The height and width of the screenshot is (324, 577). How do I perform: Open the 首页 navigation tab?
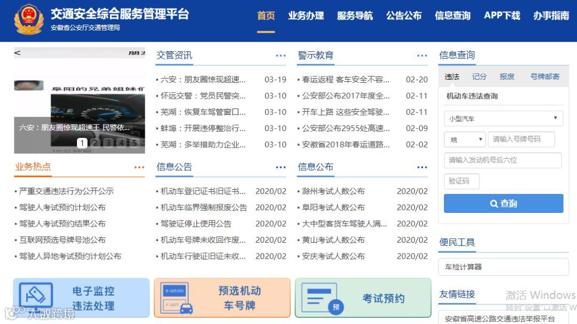[x=266, y=16]
